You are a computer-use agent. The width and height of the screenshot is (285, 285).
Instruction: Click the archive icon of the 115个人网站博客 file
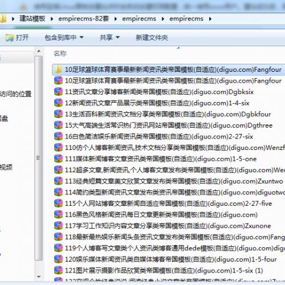58,203
